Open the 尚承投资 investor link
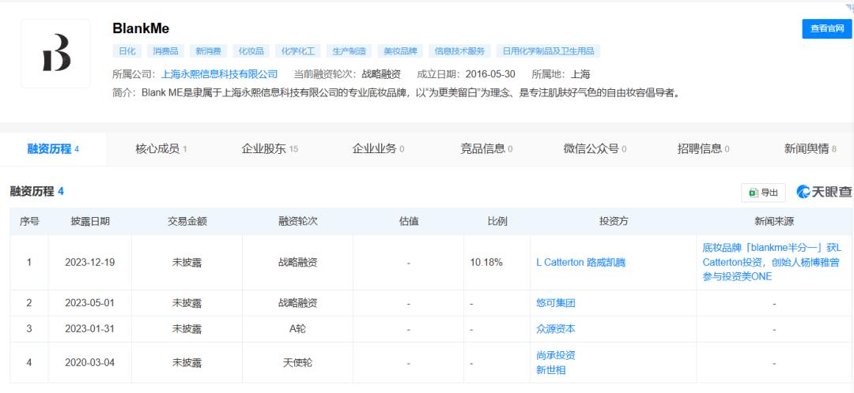The height and width of the screenshot is (393, 854). 556,355
